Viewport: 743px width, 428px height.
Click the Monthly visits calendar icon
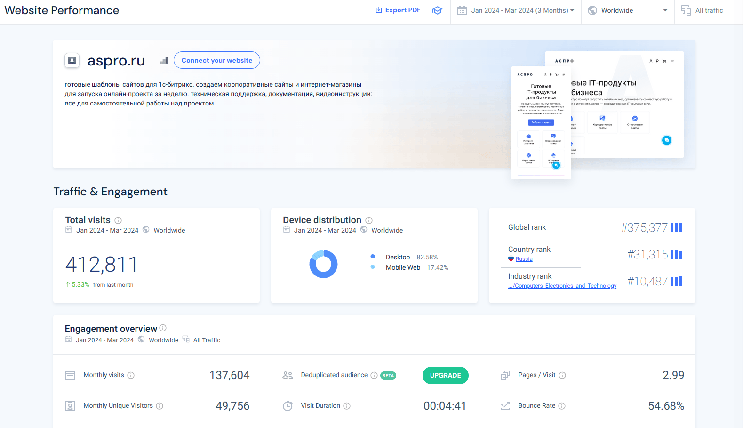click(70, 375)
